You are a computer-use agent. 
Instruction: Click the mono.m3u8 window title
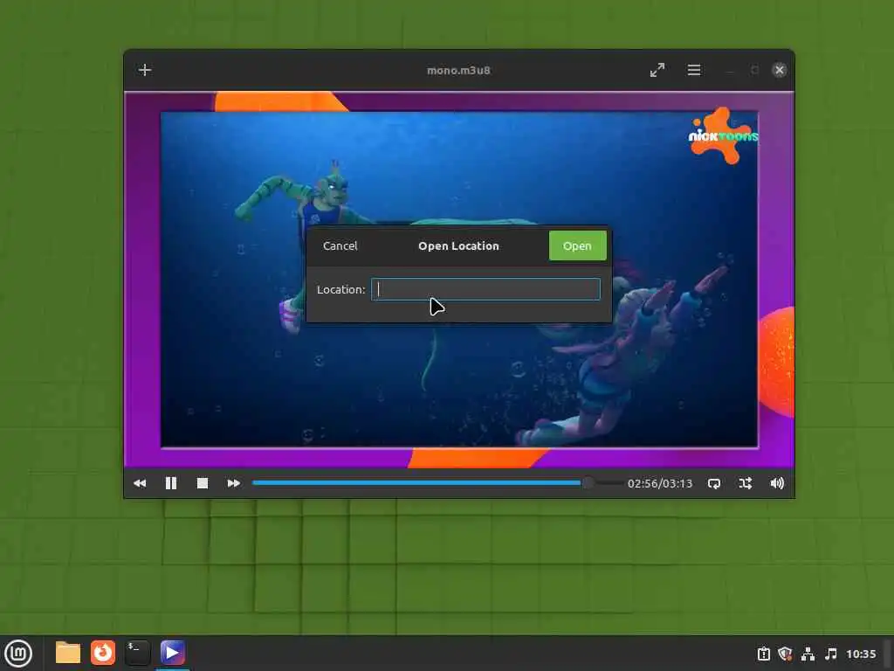coord(459,70)
